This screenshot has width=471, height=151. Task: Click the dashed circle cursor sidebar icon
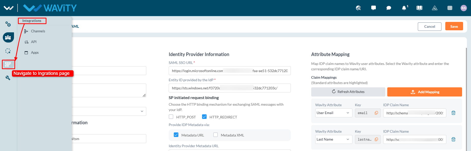coord(8,51)
